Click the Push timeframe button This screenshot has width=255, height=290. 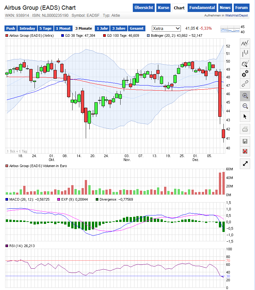(x=11, y=28)
